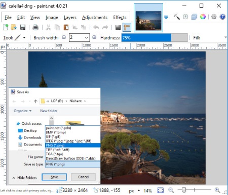Click the Redo arrow icon
The height and width of the screenshot is (195, 228).
(105, 27)
